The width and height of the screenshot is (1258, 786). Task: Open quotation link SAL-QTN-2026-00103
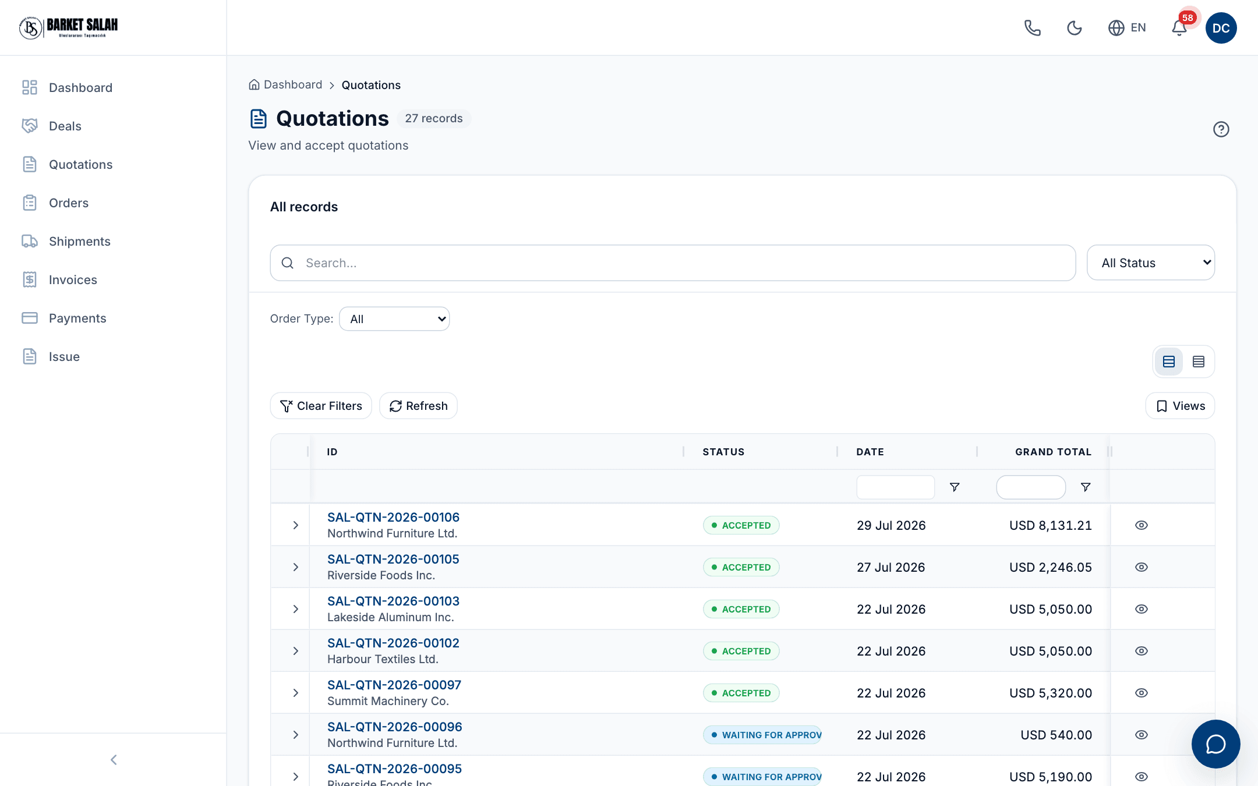coord(393,601)
